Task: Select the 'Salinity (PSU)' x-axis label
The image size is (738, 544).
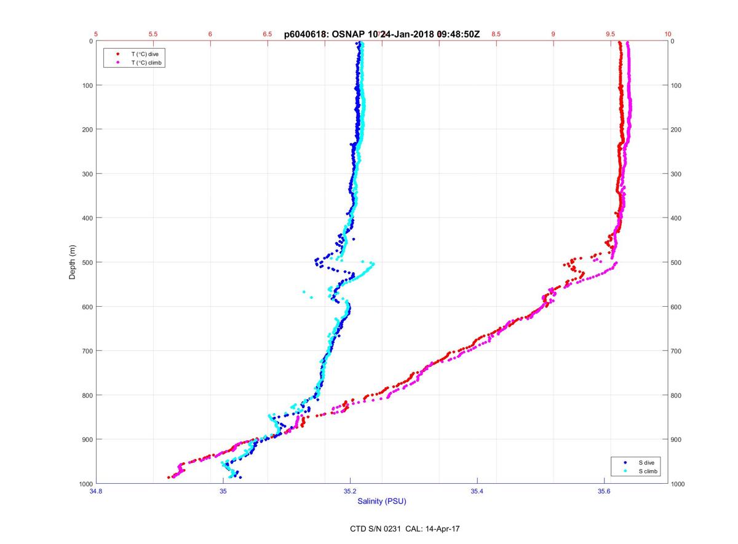Action: 382,502
